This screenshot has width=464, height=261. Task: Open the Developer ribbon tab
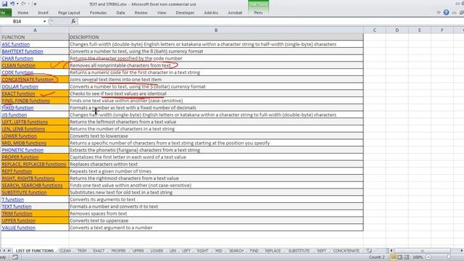[x=185, y=13]
